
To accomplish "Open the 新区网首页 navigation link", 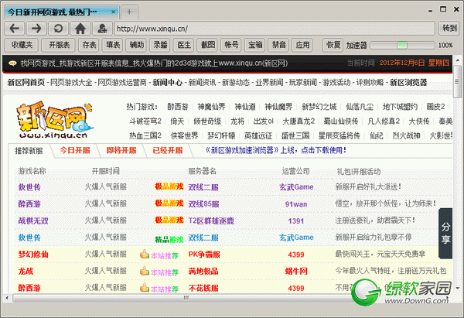I will tap(26, 82).
